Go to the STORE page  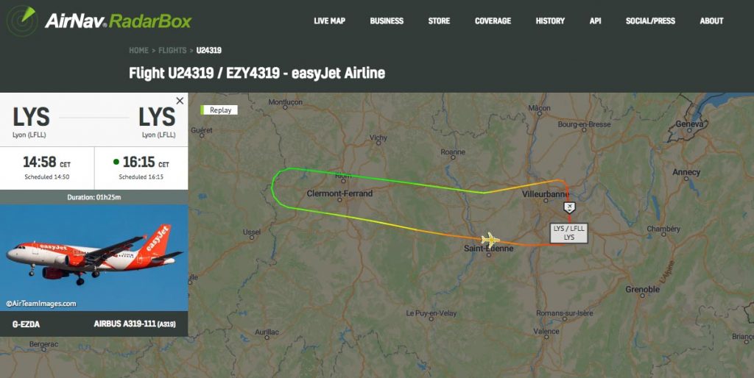(x=439, y=21)
